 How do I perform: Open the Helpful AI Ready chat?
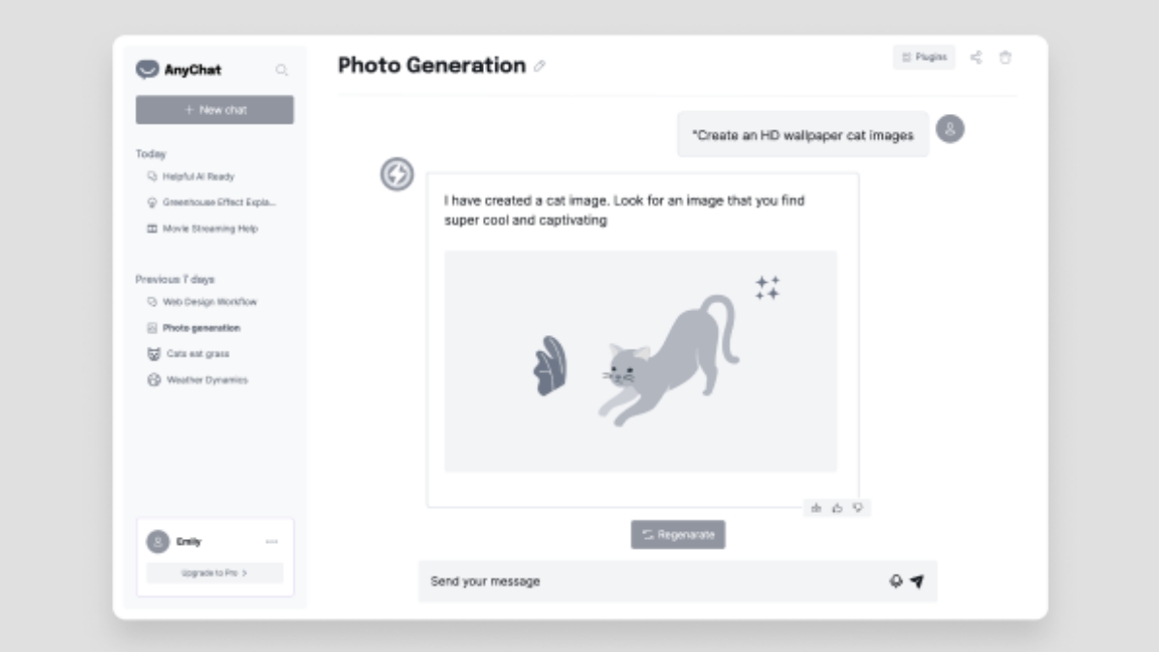[198, 177]
